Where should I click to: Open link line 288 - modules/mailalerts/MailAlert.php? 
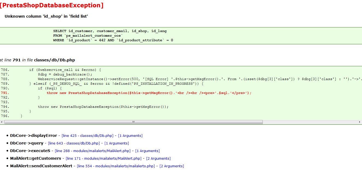tap(93, 151)
